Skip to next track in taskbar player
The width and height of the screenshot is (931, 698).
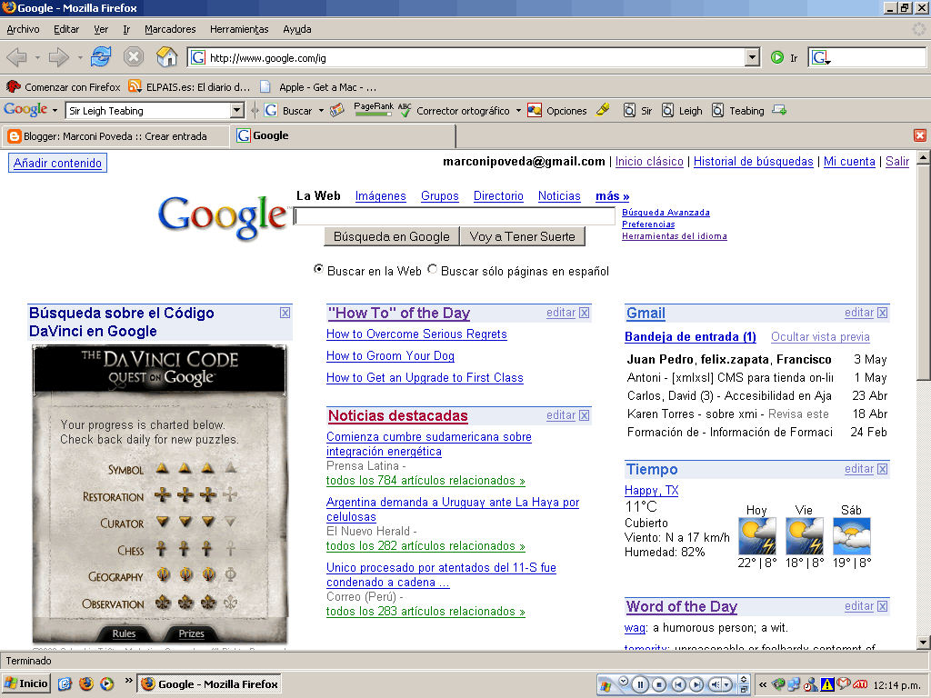696,684
